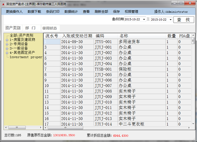
Task: Click tree panel scrollbar right arrow
Action: click(41, 128)
